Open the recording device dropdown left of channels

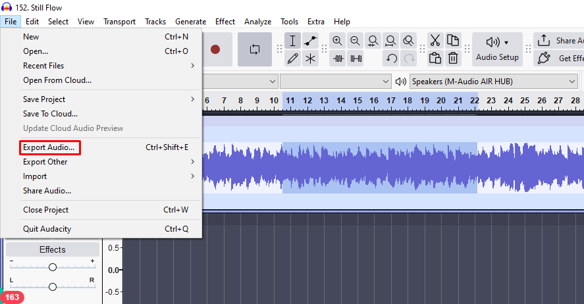tap(240, 82)
